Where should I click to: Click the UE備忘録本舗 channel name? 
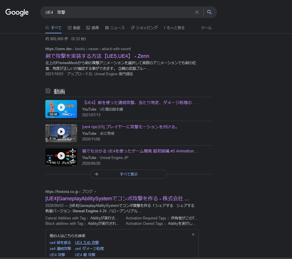tap(111, 109)
